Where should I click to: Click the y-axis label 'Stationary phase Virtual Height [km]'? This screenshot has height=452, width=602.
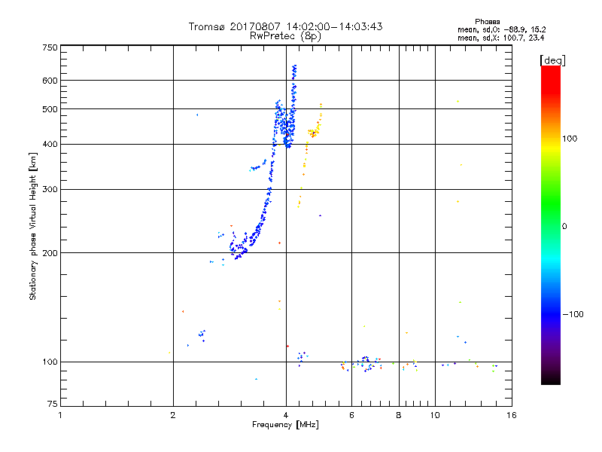click(32, 226)
